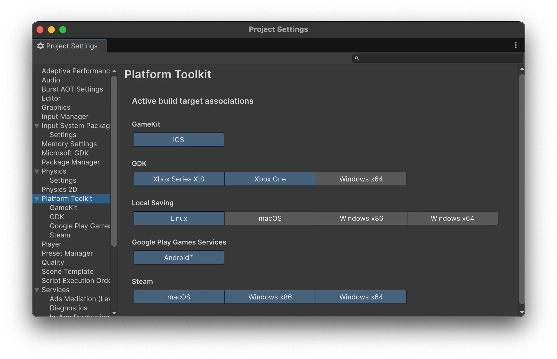Toggle Windows x64 for GDK builds
Image resolution: width=557 pixels, height=359 pixels.
point(361,179)
